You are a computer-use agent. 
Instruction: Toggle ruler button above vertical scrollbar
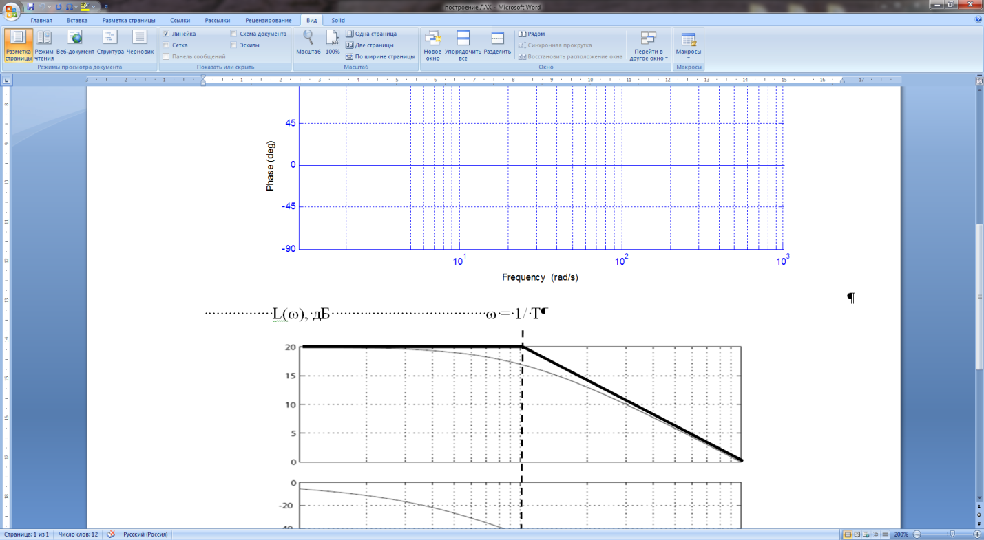click(x=979, y=81)
